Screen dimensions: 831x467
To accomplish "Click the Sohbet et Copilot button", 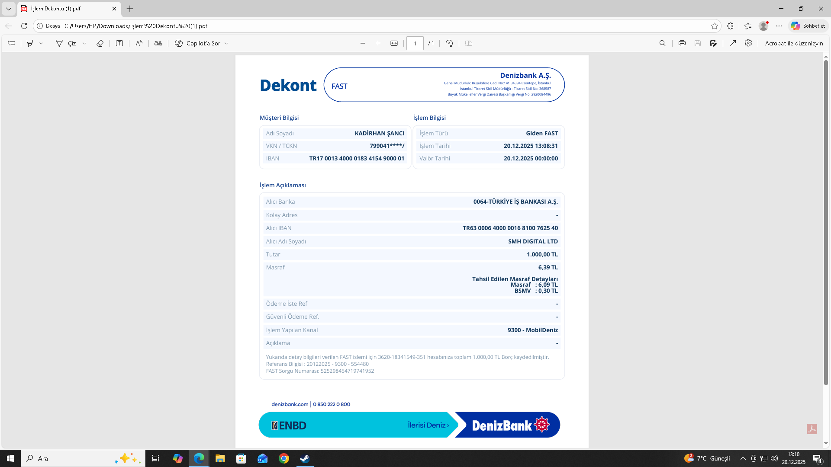I will pyautogui.click(x=808, y=26).
